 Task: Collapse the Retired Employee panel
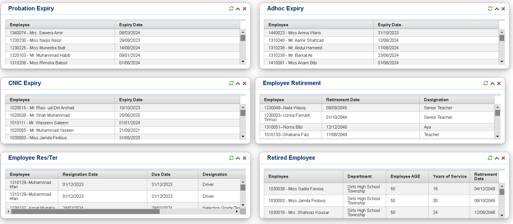[x=497, y=158]
